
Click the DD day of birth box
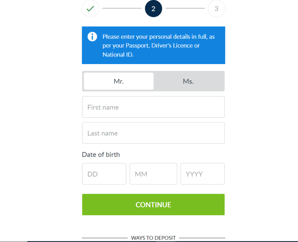[104, 174]
